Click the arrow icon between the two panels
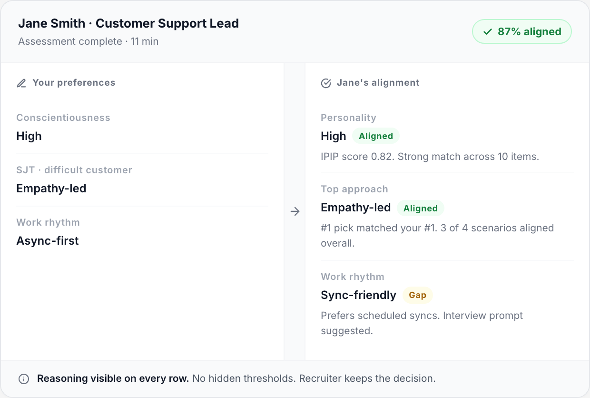 295,211
